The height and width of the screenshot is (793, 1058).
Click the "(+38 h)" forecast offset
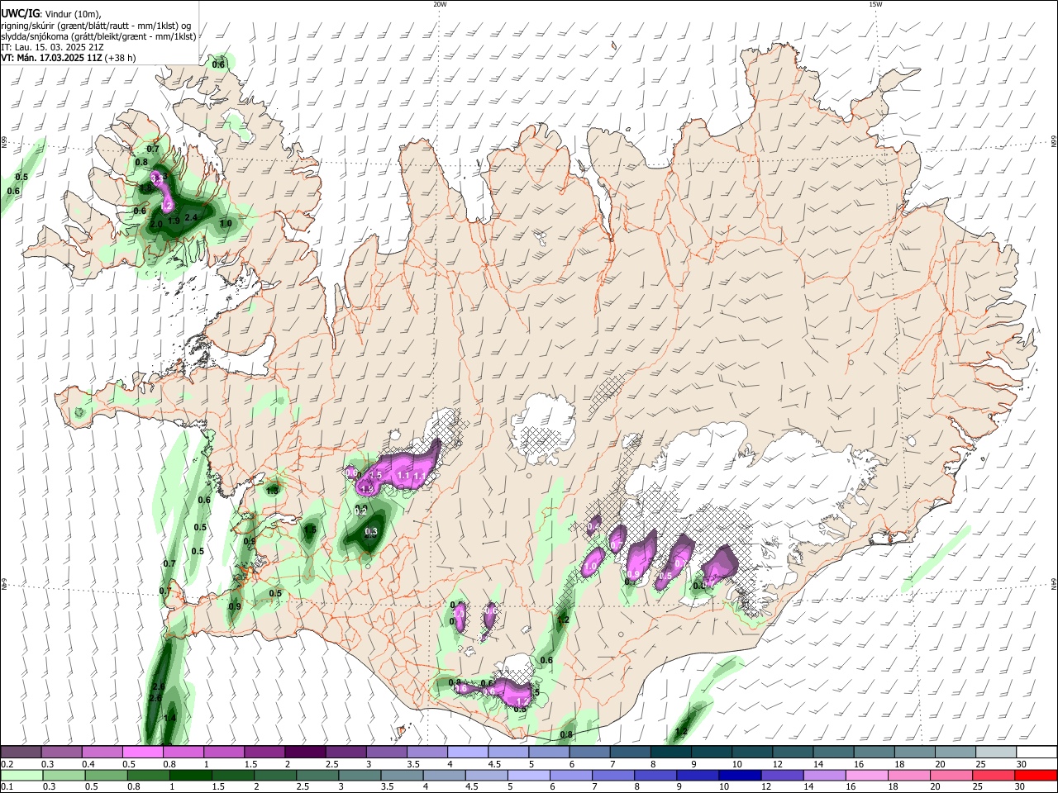(121, 58)
